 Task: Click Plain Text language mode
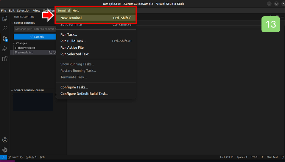point(272,157)
